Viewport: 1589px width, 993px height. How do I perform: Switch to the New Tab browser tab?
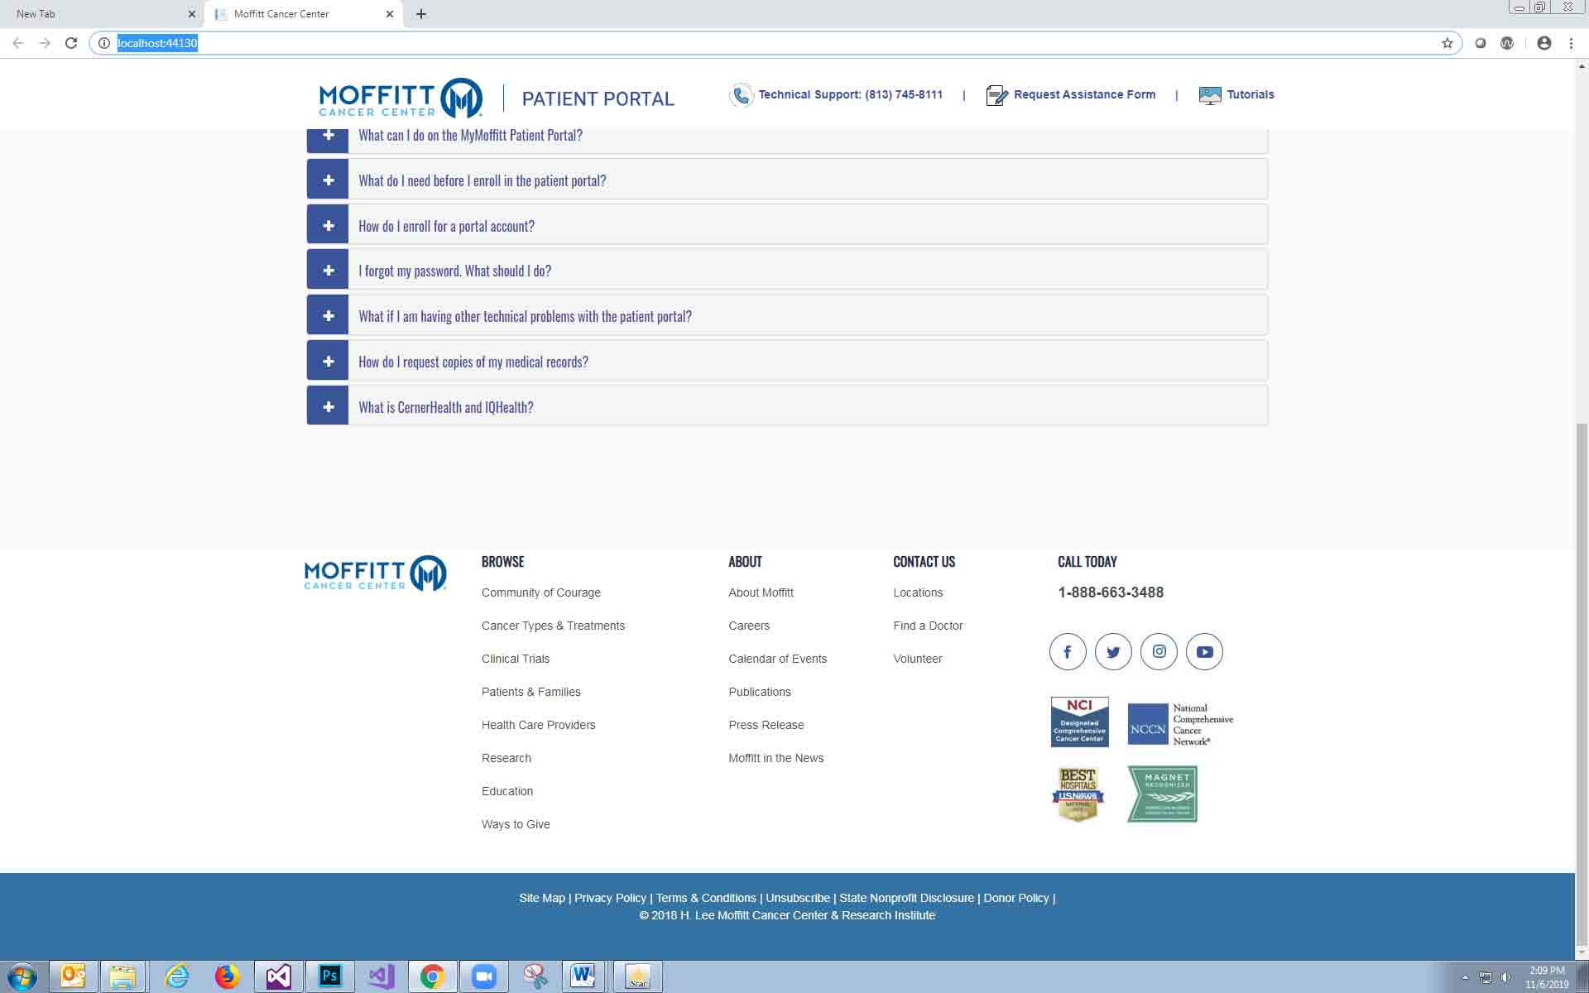99,14
